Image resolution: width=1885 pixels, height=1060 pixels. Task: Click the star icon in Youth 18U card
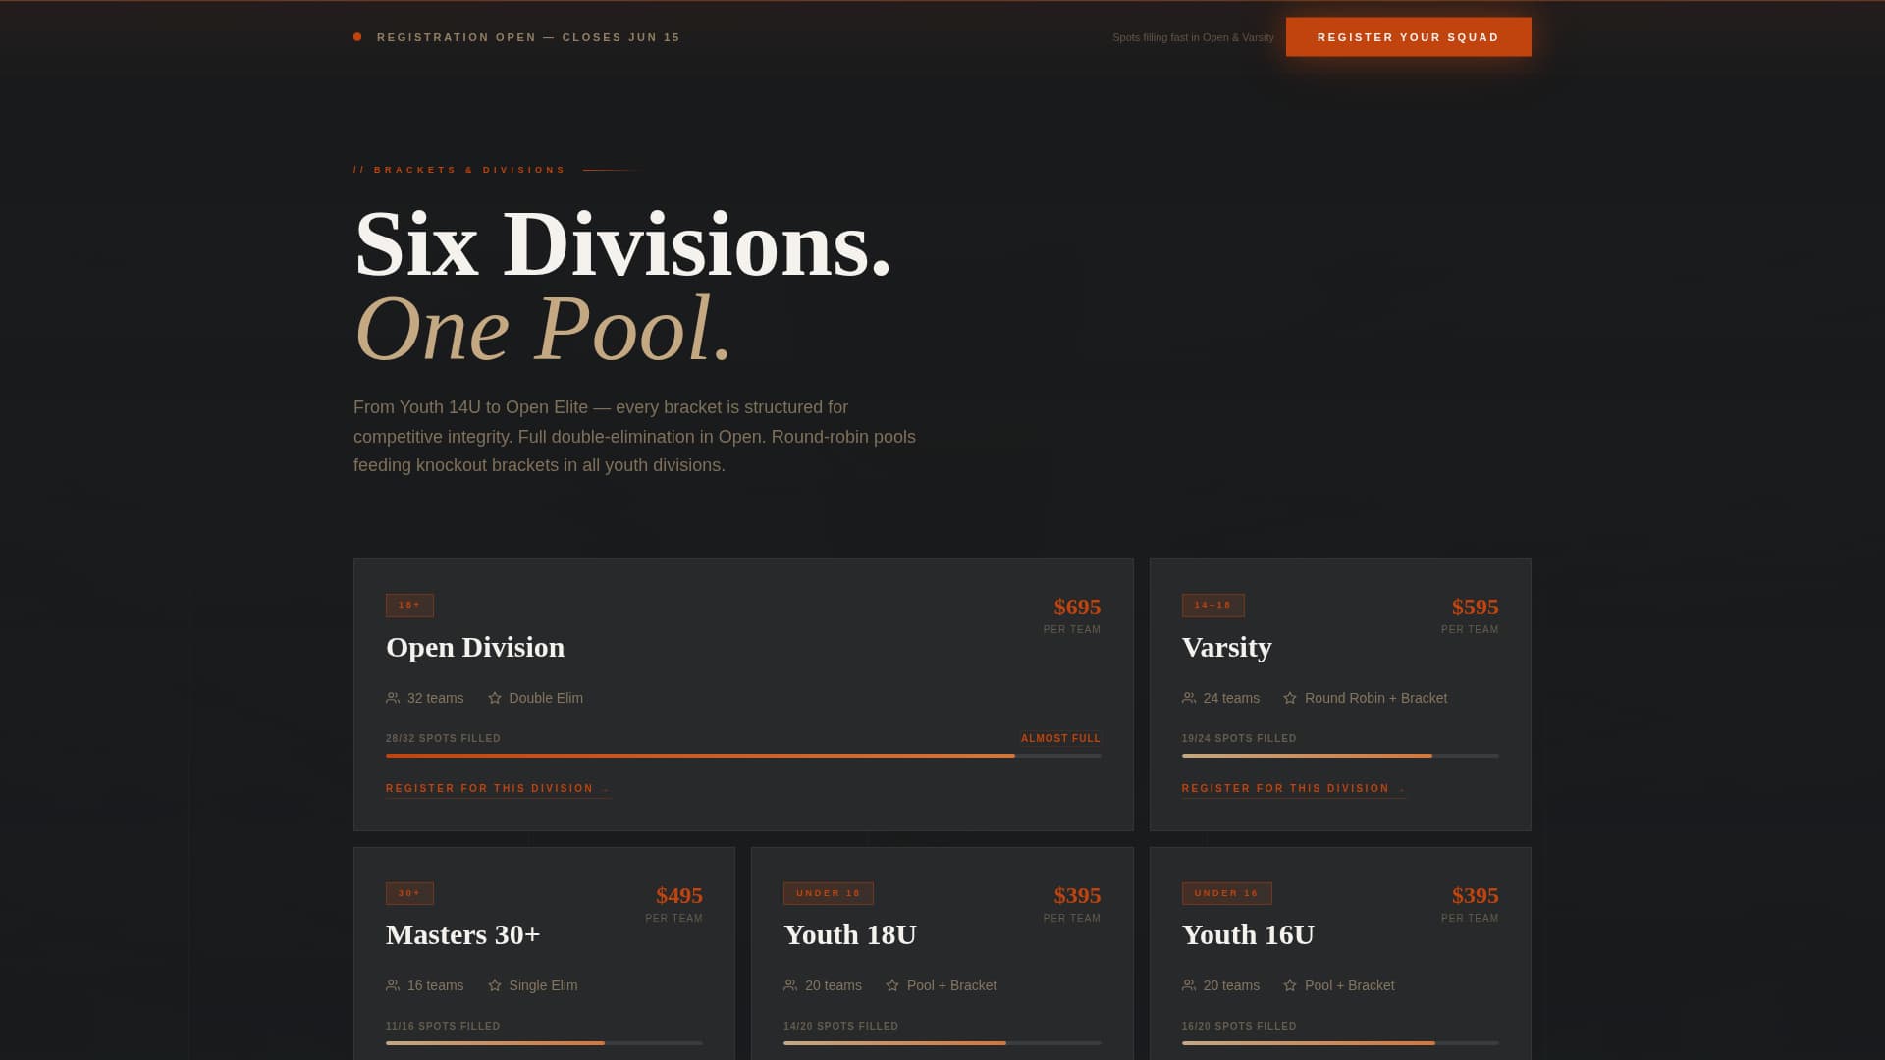click(x=892, y=985)
